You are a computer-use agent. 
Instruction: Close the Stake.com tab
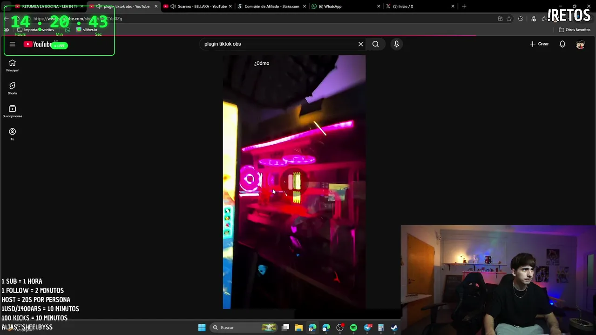[304, 7]
